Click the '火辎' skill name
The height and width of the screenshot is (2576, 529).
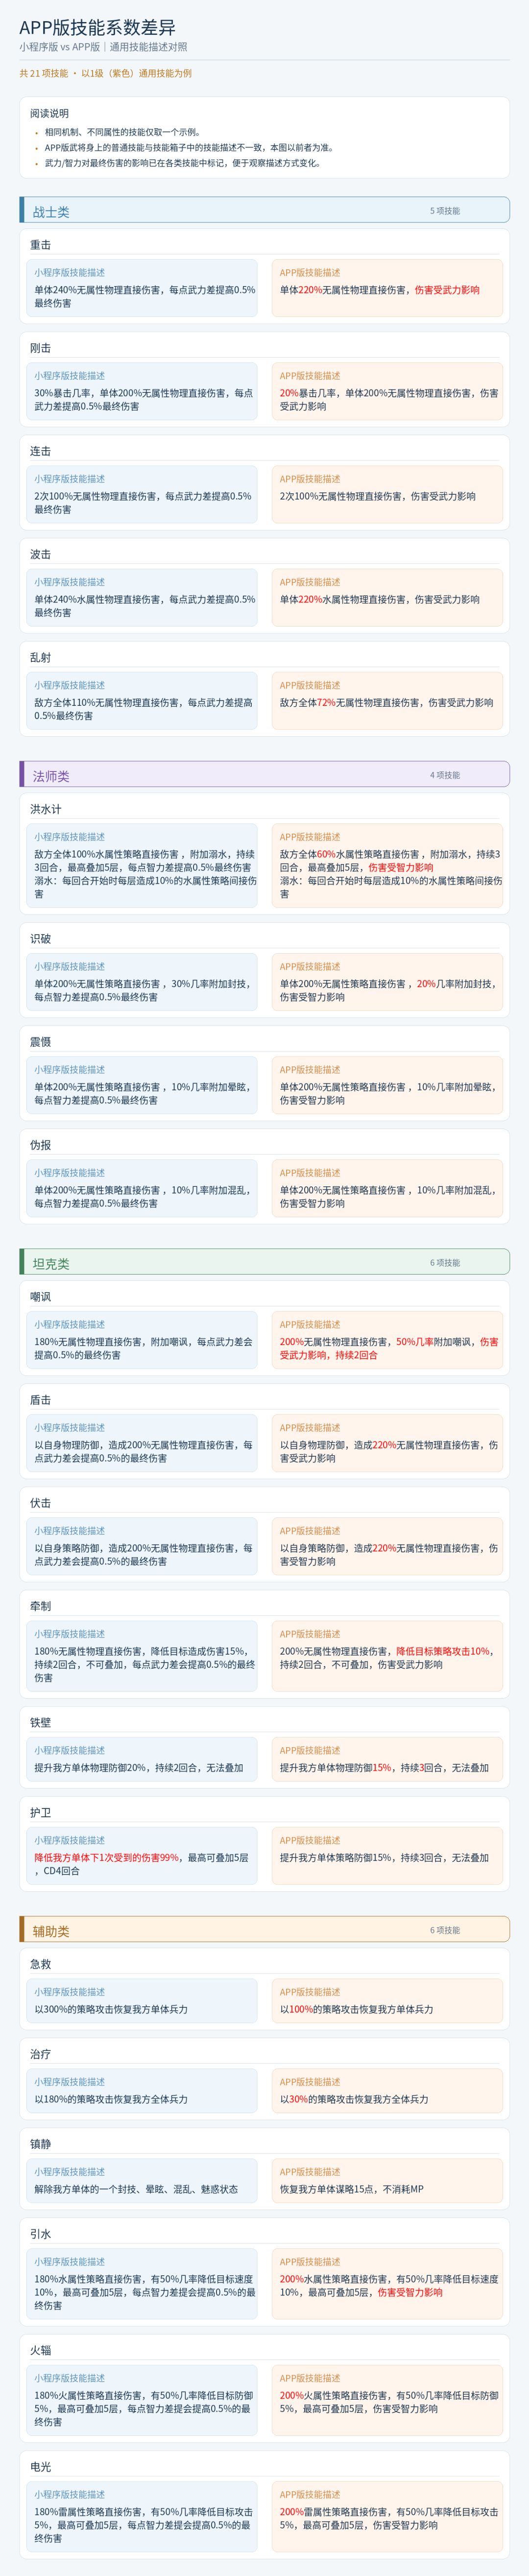pos(40,2350)
